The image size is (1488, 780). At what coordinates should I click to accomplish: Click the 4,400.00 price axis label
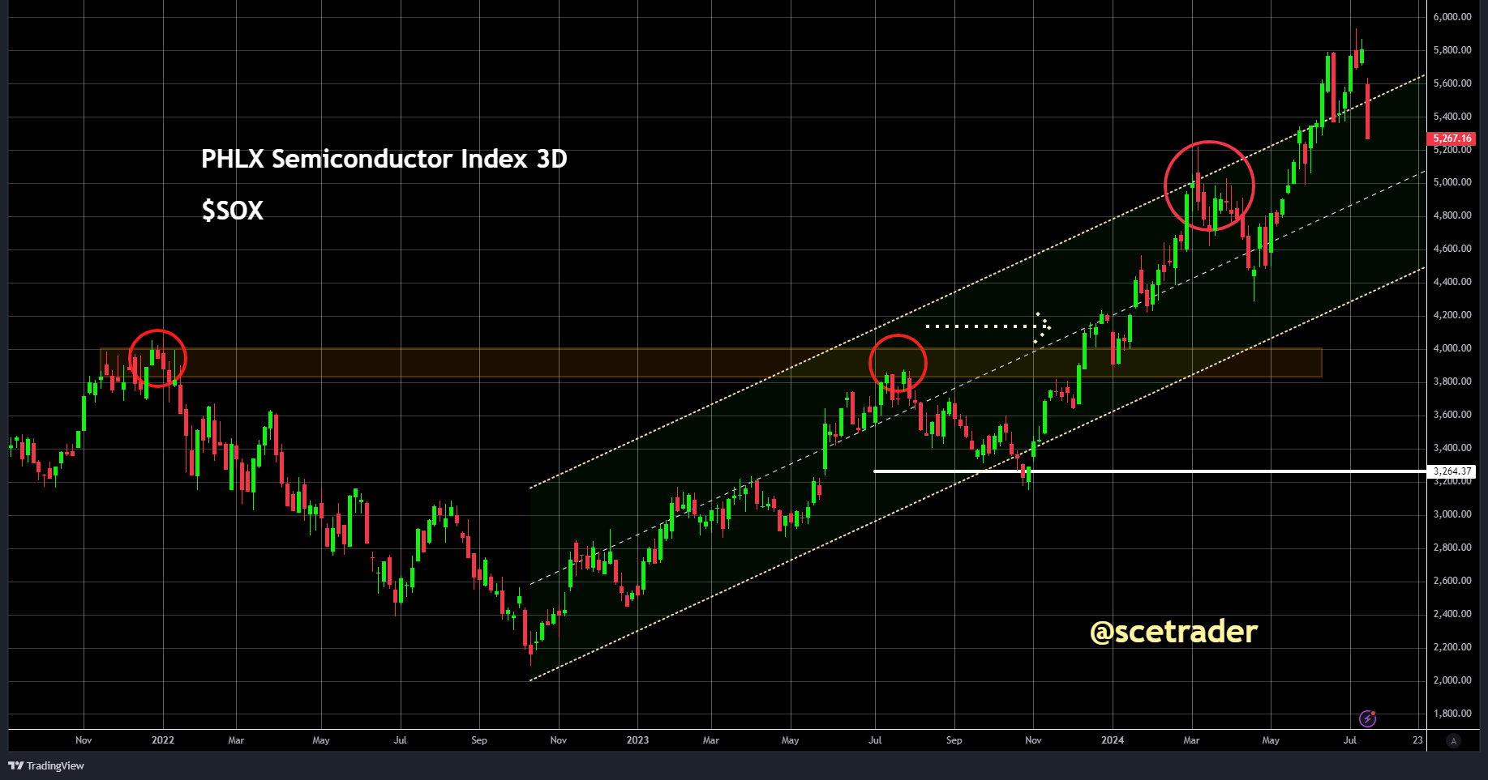[x=1452, y=282]
